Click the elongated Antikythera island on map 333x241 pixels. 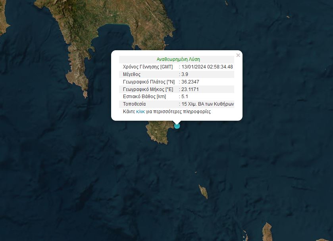(x=203, y=192)
